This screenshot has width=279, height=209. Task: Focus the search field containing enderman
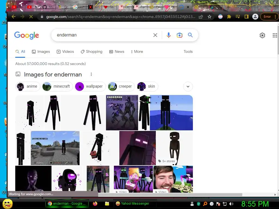[x=103, y=35]
